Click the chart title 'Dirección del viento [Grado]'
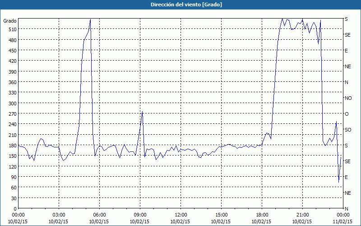The height and width of the screenshot is (226, 361). pyautogui.click(x=186, y=5)
